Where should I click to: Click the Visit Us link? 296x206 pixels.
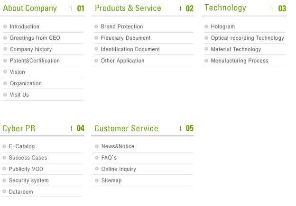(19, 95)
